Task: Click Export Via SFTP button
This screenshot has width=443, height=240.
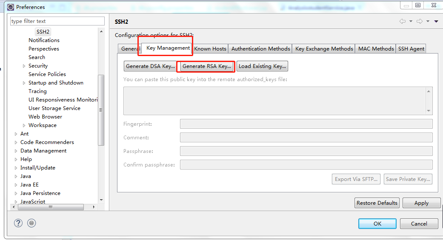Action: 356,179
